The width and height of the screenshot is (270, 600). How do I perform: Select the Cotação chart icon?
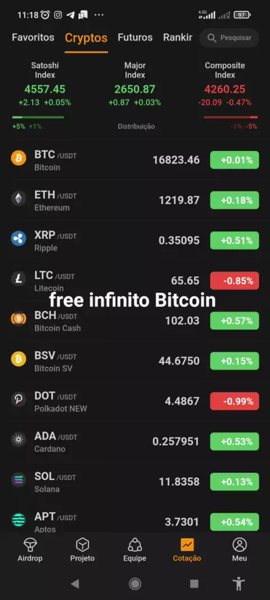click(x=187, y=544)
